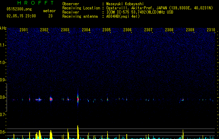Click the Receiving Location label
219x139 pixels.
click(81, 8)
